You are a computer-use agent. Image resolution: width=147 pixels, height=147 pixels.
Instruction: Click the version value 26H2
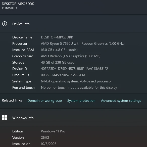[45, 137]
